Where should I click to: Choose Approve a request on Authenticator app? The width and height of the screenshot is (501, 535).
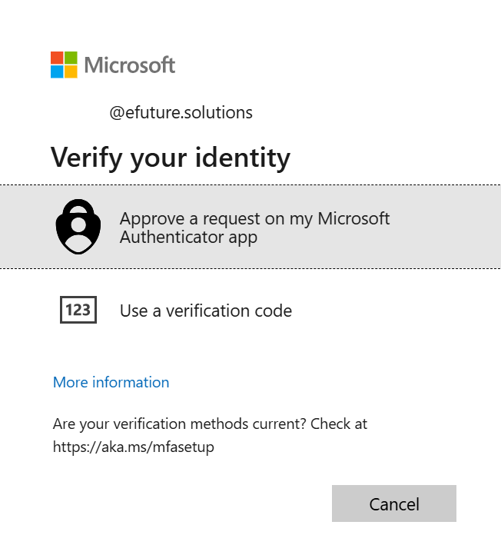pos(250,227)
